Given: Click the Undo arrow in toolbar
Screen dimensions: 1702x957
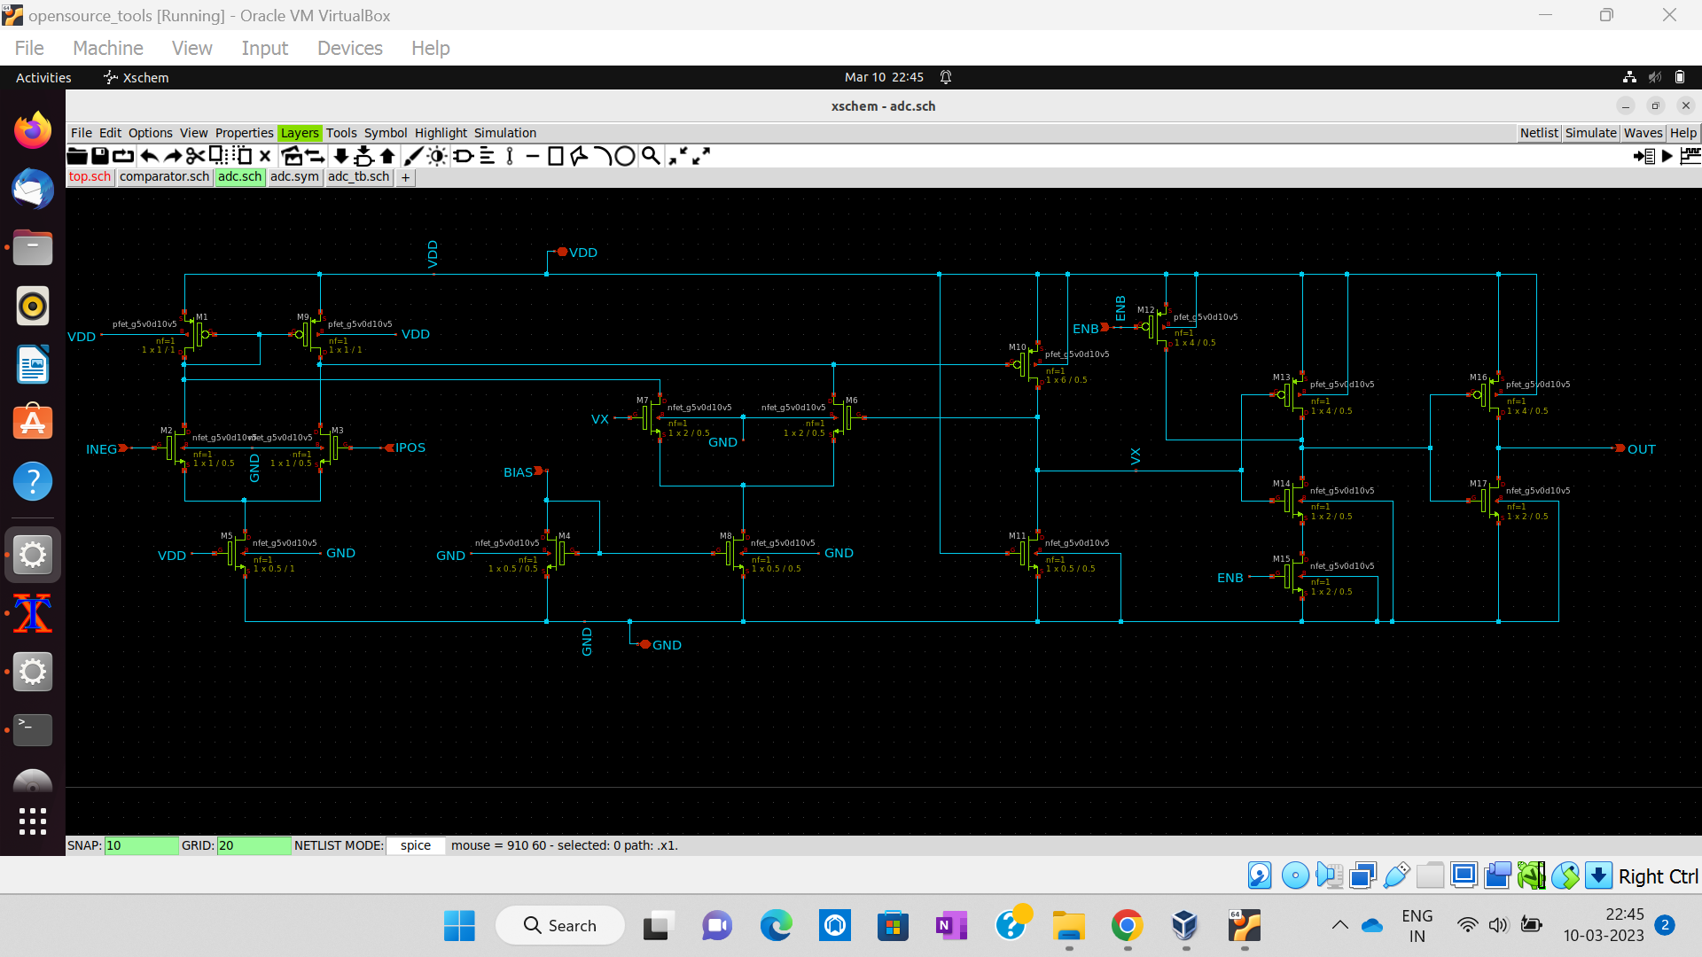Looking at the screenshot, I should pos(149,156).
